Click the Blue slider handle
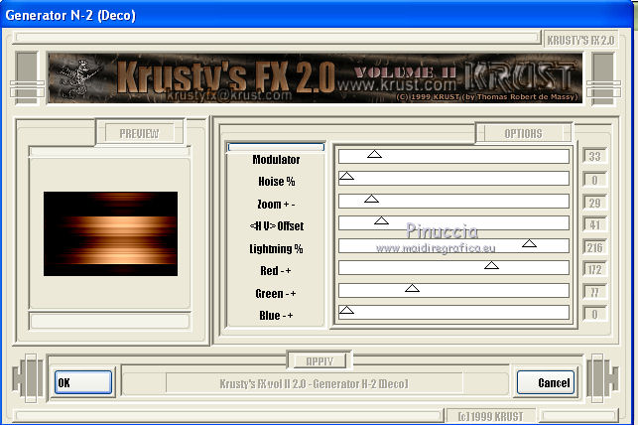This screenshot has width=638, height=425. [346, 310]
